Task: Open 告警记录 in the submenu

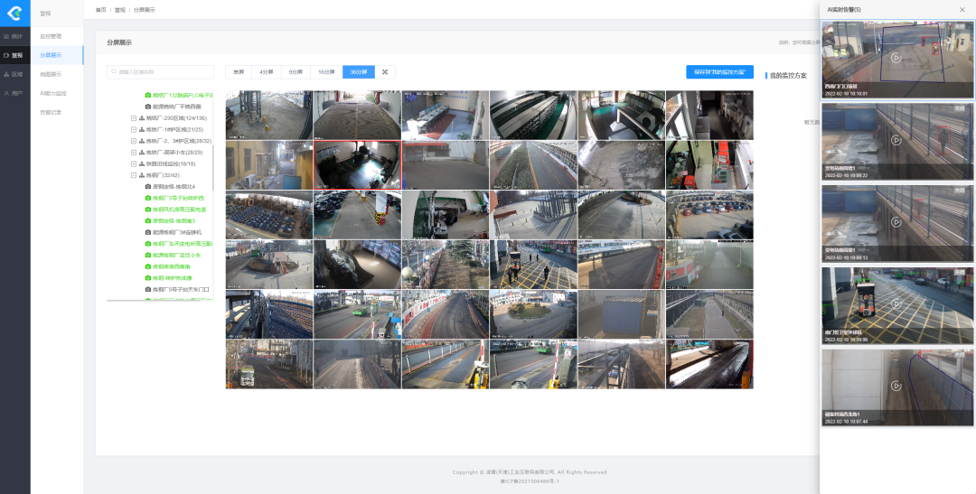Action: [52, 112]
